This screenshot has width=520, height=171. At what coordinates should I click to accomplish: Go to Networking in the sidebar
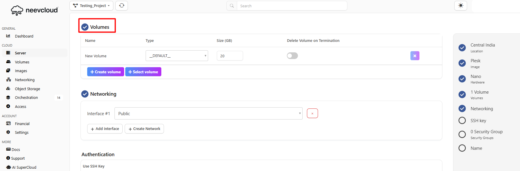pos(25,80)
